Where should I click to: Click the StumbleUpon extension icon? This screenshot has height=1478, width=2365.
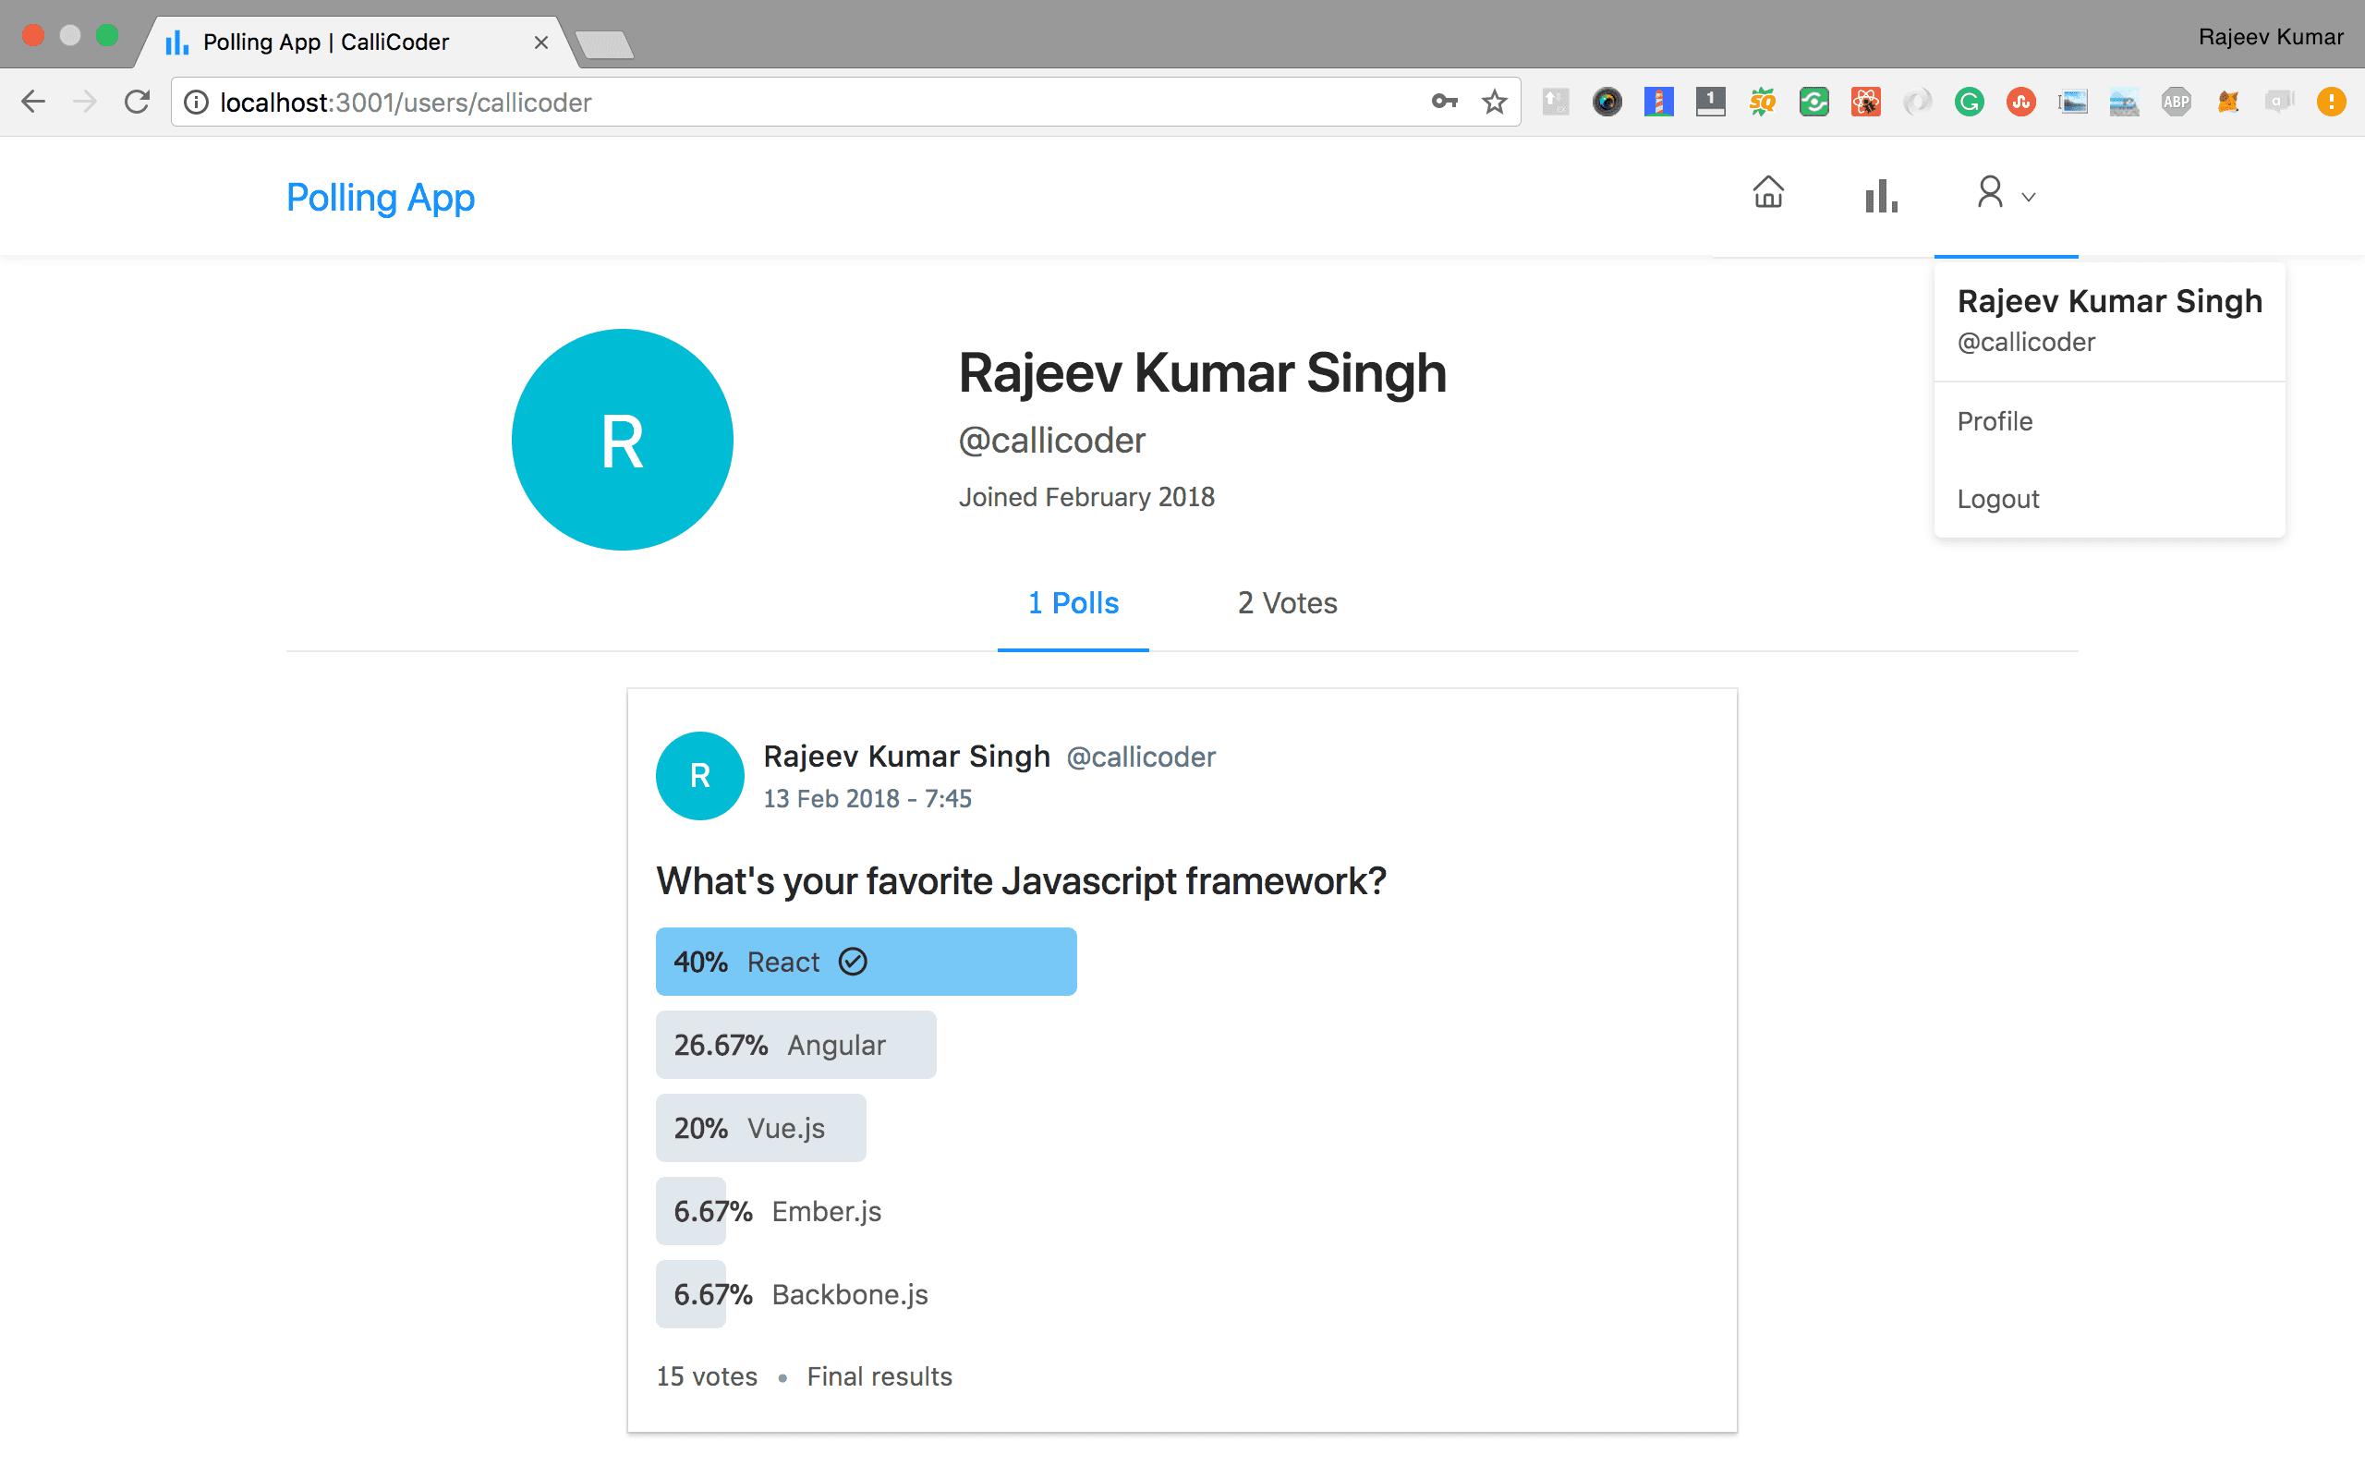click(2021, 102)
